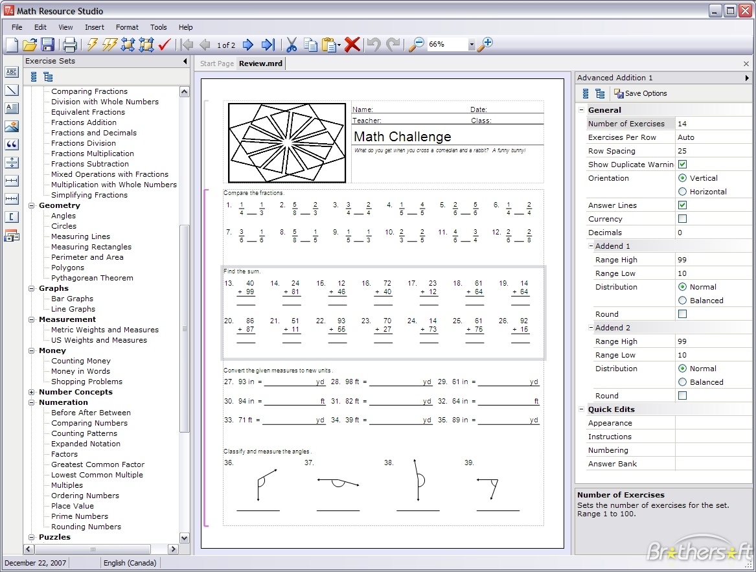Screen dimensions: 756x572
Task: Select the Vertical orientation radio button
Action: (x=682, y=178)
